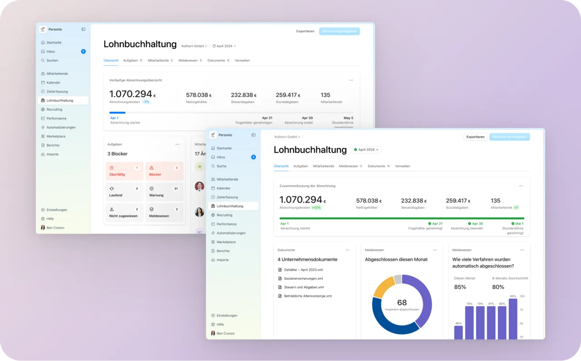
Task: Switch to Verwalten tab in back window
Action: (x=242, y=60)
